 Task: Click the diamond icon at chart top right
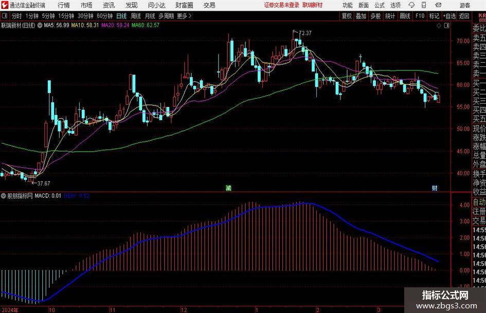[x=439, y=26]
